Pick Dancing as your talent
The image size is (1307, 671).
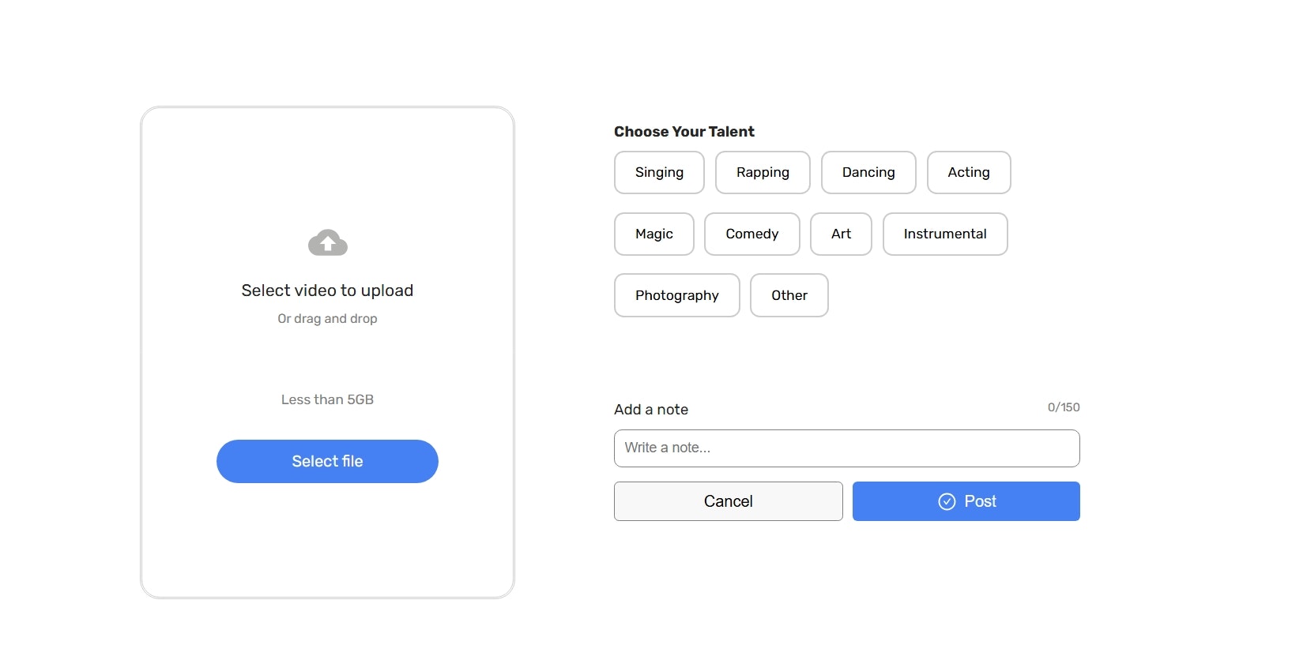point(868,172)
